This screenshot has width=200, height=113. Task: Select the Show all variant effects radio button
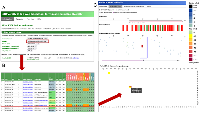[x=100, y=13]
